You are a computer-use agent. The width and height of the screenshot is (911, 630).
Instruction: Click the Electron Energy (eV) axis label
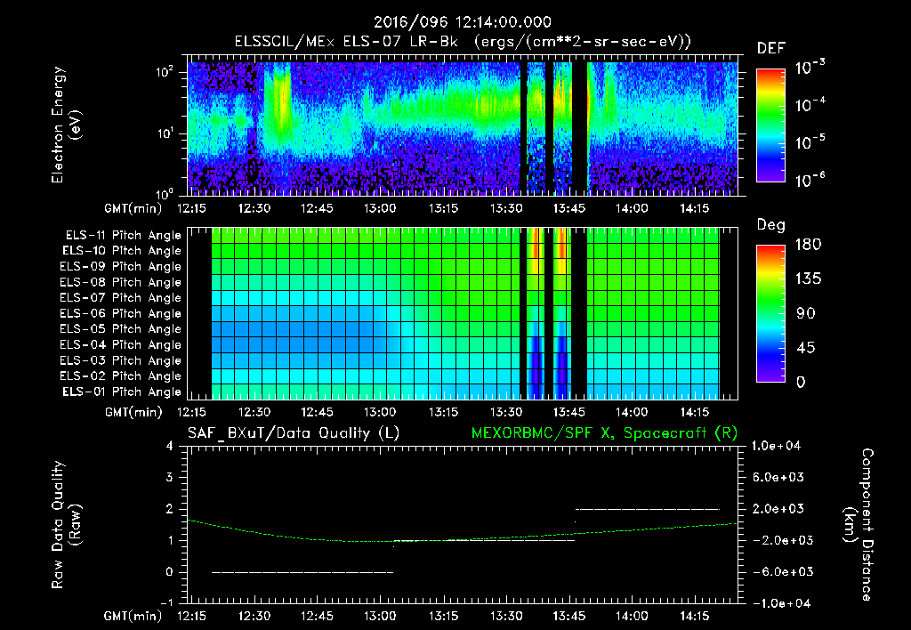(x=66, y=125)
